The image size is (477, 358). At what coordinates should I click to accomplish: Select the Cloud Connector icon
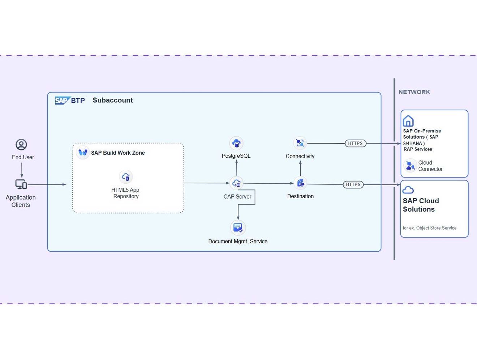click(x=410, y=166)
